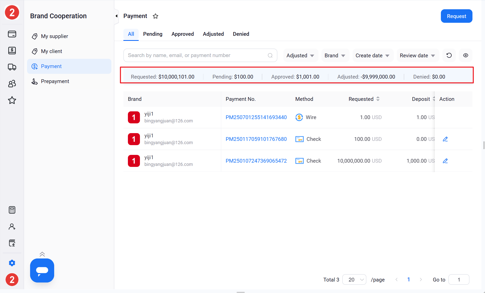Open the Review date filter dropdown
The height and width of the screenshot is (293, 485).
[418, 55]
